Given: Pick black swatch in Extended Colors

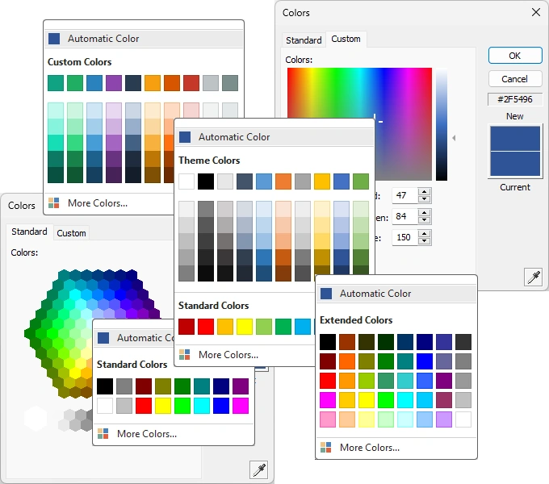Looking at the screenshot, I should coord(328,342).
